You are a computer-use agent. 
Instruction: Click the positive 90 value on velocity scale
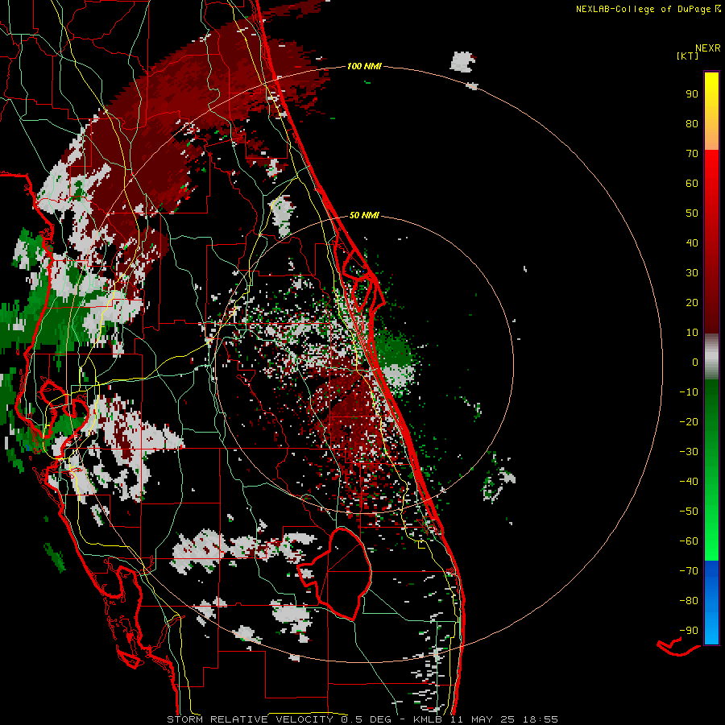point(692,94)
